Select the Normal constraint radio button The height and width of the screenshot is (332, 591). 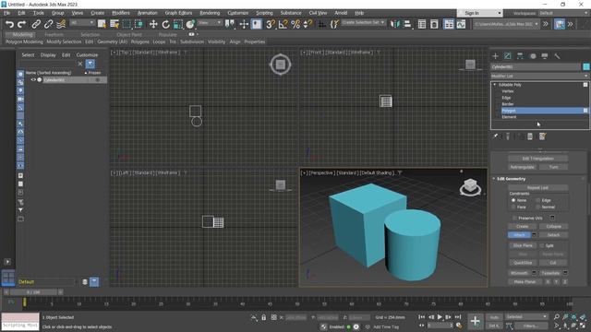coord(537,207)
